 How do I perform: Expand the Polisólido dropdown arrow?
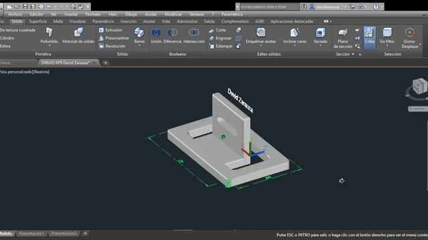pos(49,45)
